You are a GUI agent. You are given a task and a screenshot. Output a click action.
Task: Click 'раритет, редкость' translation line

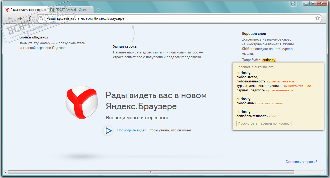click(250, 90)
